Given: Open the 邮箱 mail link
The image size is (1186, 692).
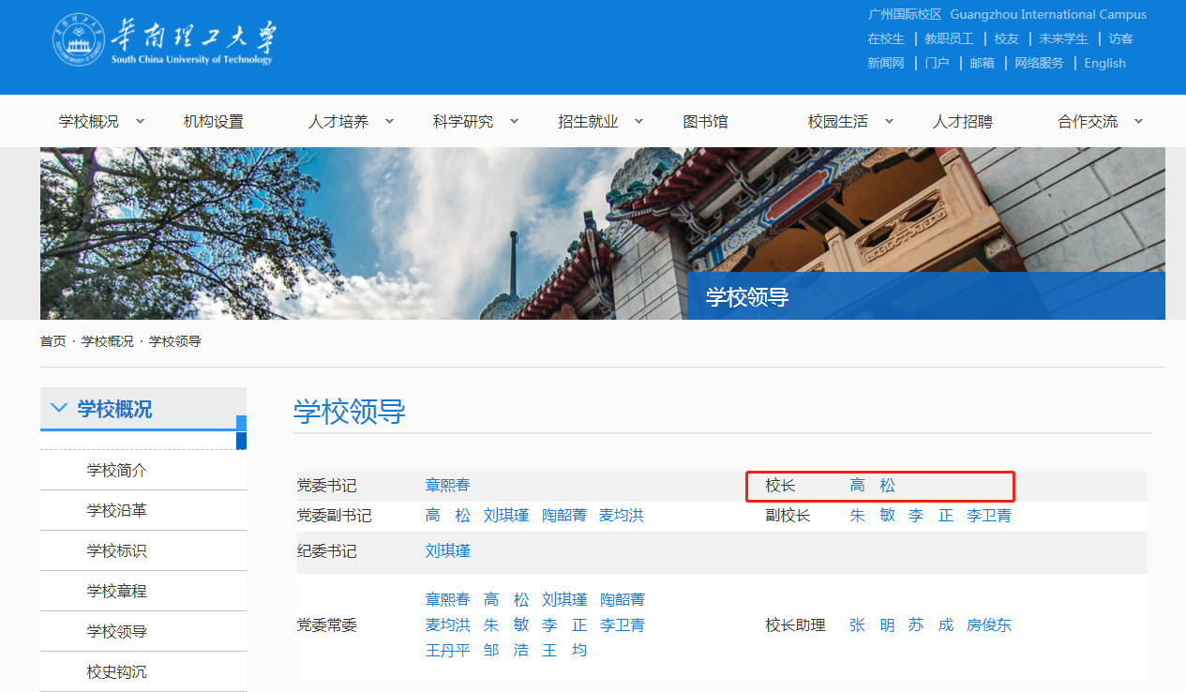Looking at the screenshot, I should [982, 63].
